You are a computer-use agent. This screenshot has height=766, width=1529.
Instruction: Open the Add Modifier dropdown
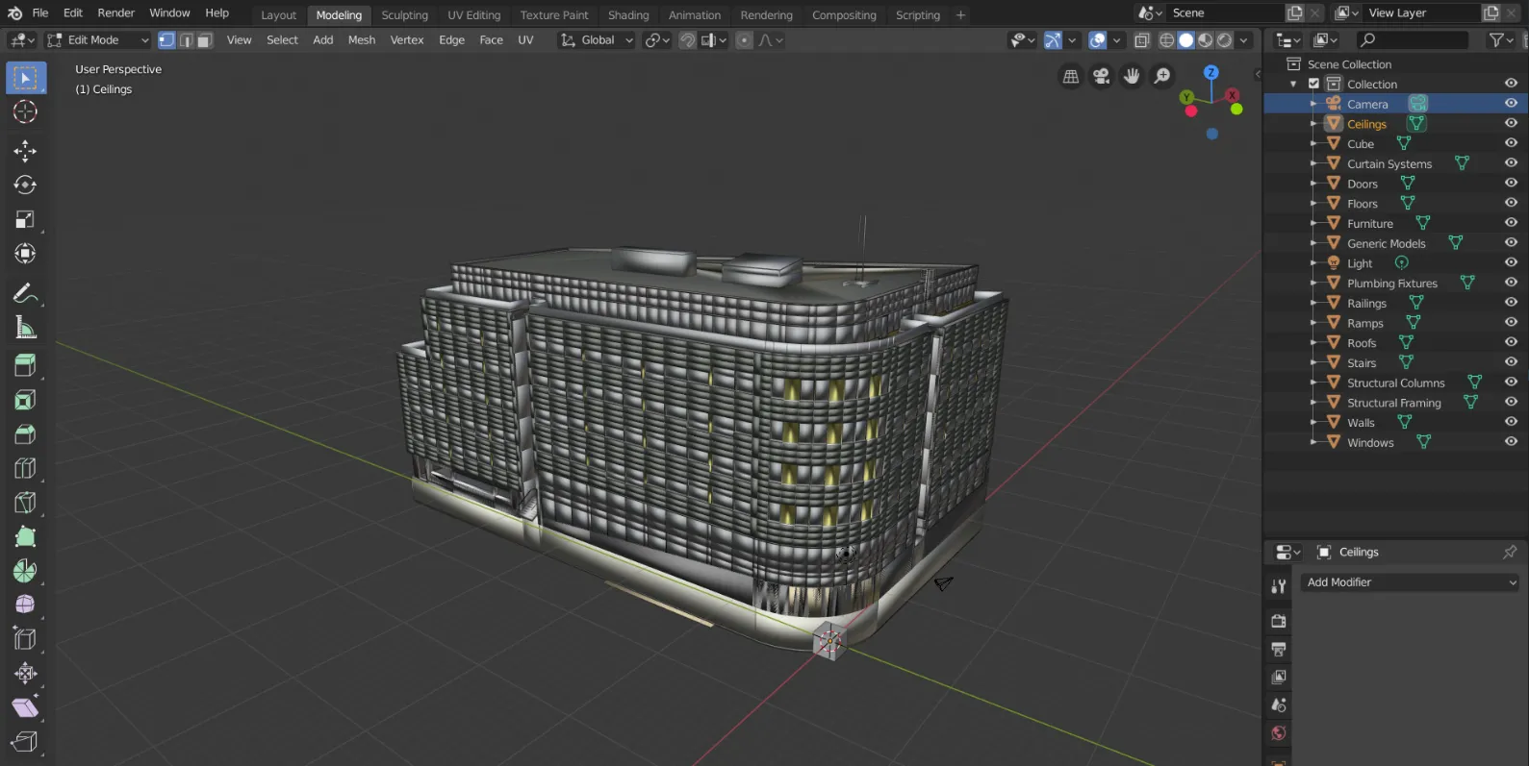pyautogui.click(x=1410, y=582)
